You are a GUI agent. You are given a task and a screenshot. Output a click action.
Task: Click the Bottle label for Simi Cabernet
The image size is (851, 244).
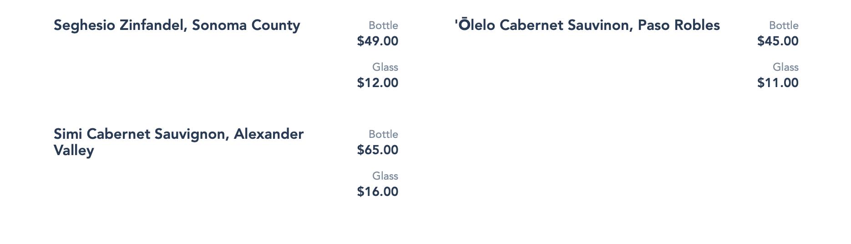[383, 134]
